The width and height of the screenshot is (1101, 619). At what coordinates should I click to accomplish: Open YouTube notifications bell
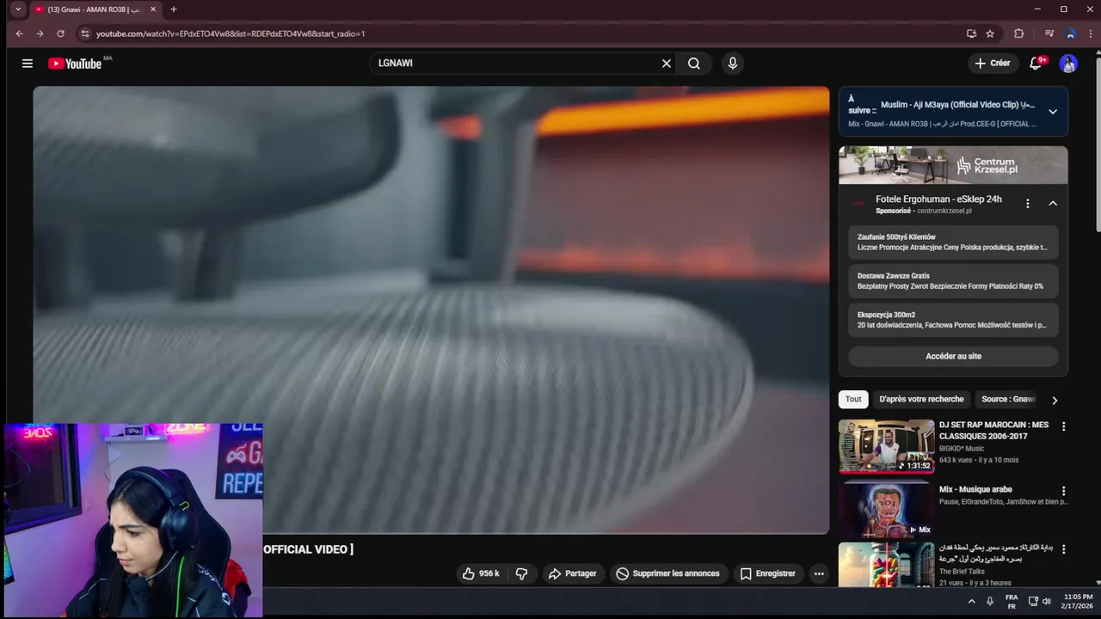click(1036, 64)
